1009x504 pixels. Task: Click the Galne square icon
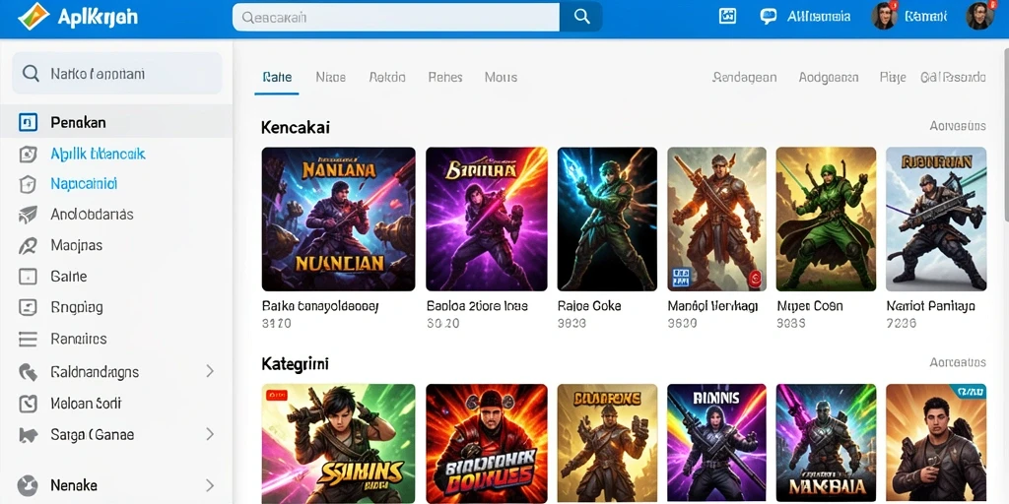tap(28, 277)
